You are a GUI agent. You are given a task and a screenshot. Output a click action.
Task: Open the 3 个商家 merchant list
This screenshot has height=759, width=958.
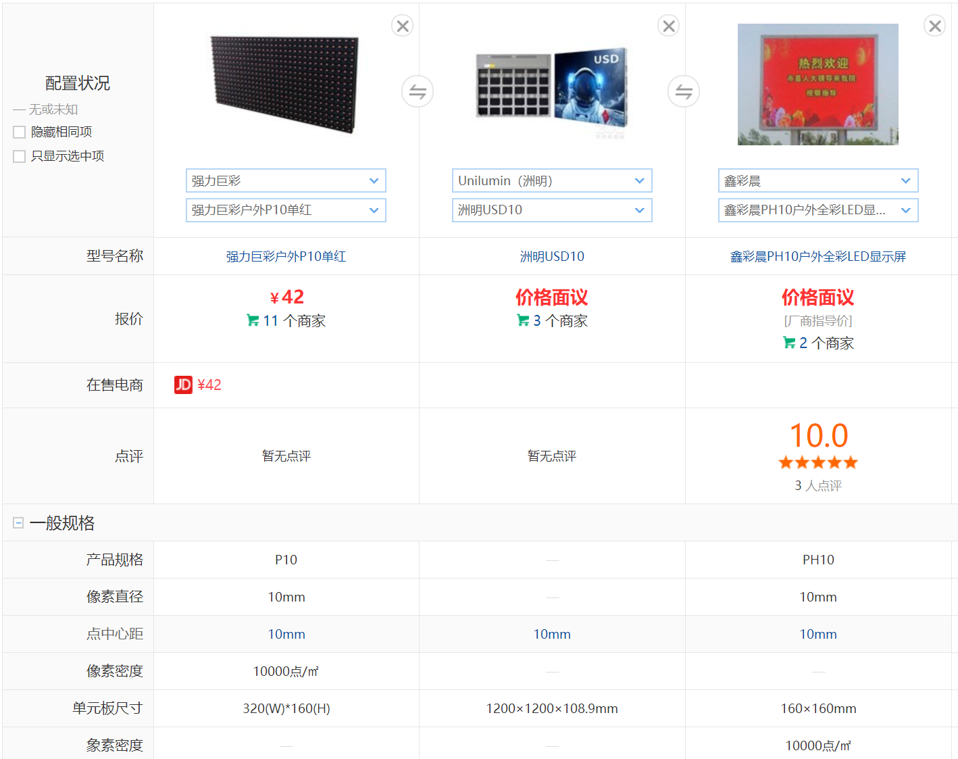coord(560,321)
